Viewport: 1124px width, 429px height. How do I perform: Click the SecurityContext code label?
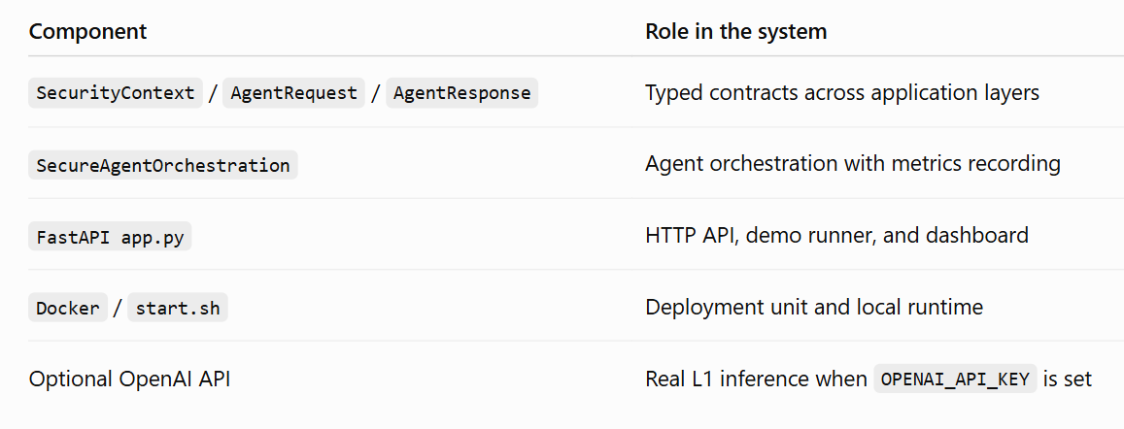116,93
